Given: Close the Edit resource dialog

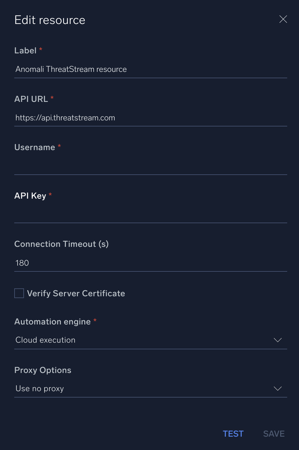Looking at the screenshot, I should (283, 19).
